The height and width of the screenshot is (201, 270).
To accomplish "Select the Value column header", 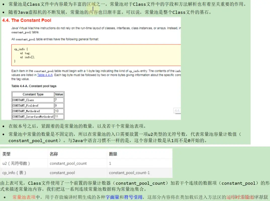I will [x=59, y=94].
